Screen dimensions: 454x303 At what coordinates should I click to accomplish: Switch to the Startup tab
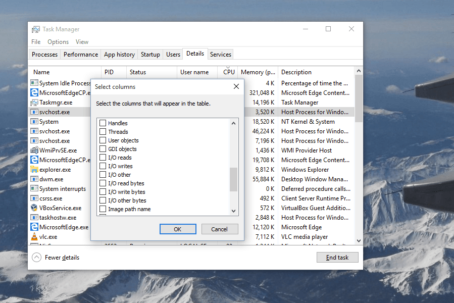click(x=150, y=55)
